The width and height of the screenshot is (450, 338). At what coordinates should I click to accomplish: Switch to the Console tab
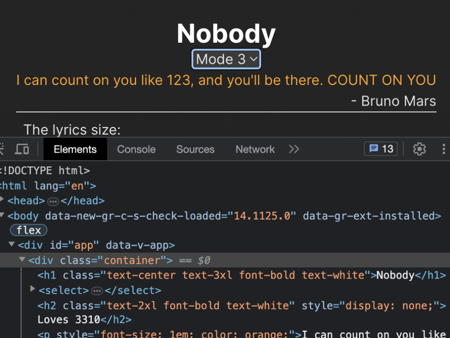click(x=136, y=149)
